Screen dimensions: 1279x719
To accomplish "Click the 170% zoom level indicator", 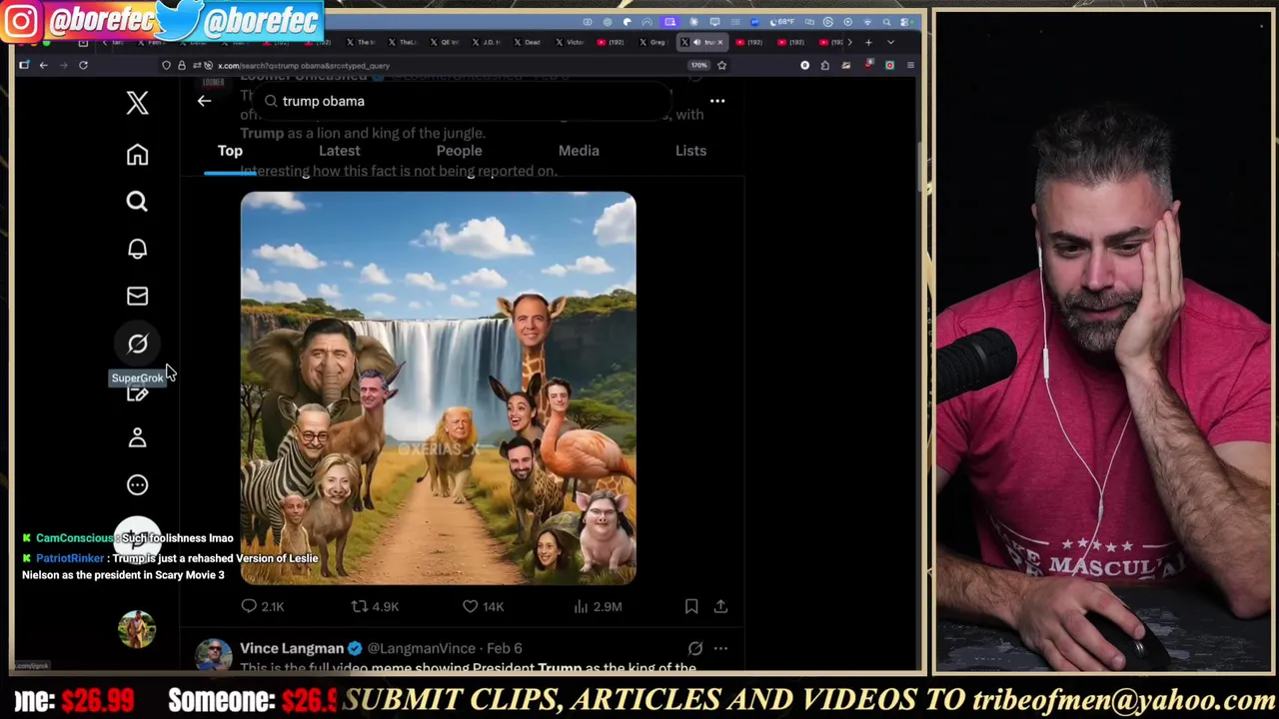I will [x=698, y=65].
